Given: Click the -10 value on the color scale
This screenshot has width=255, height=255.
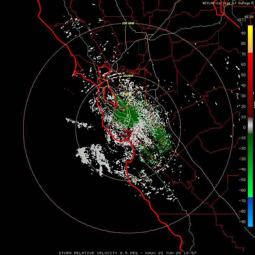Looking at the screenshot, I should (242, 138).
